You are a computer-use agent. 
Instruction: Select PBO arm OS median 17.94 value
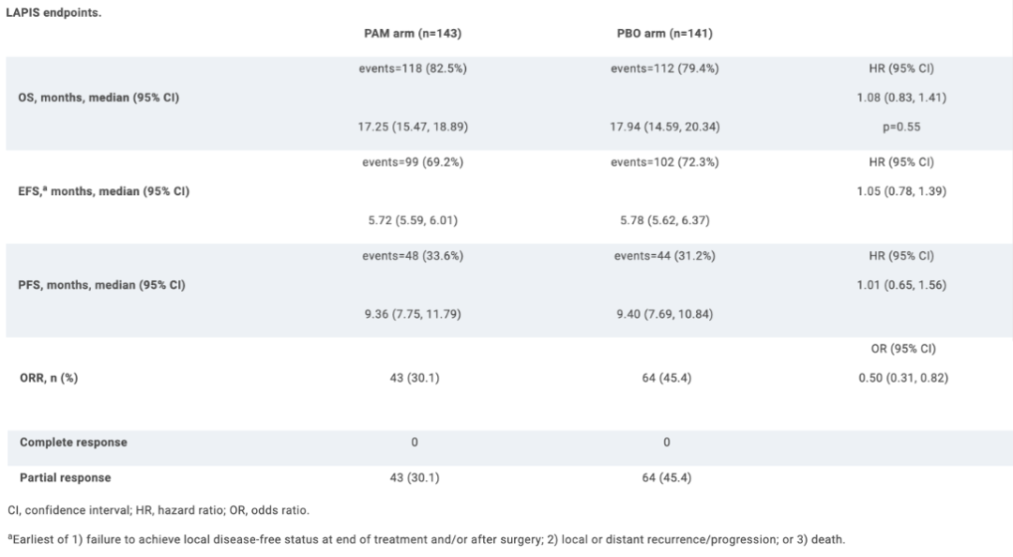point(665,128)
